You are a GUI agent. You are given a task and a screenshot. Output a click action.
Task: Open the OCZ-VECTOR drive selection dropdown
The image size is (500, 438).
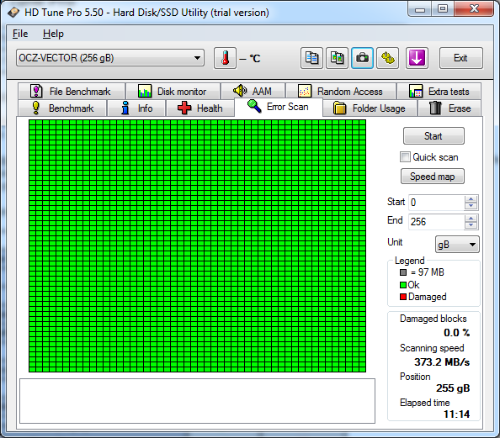[x=110, y=58]
